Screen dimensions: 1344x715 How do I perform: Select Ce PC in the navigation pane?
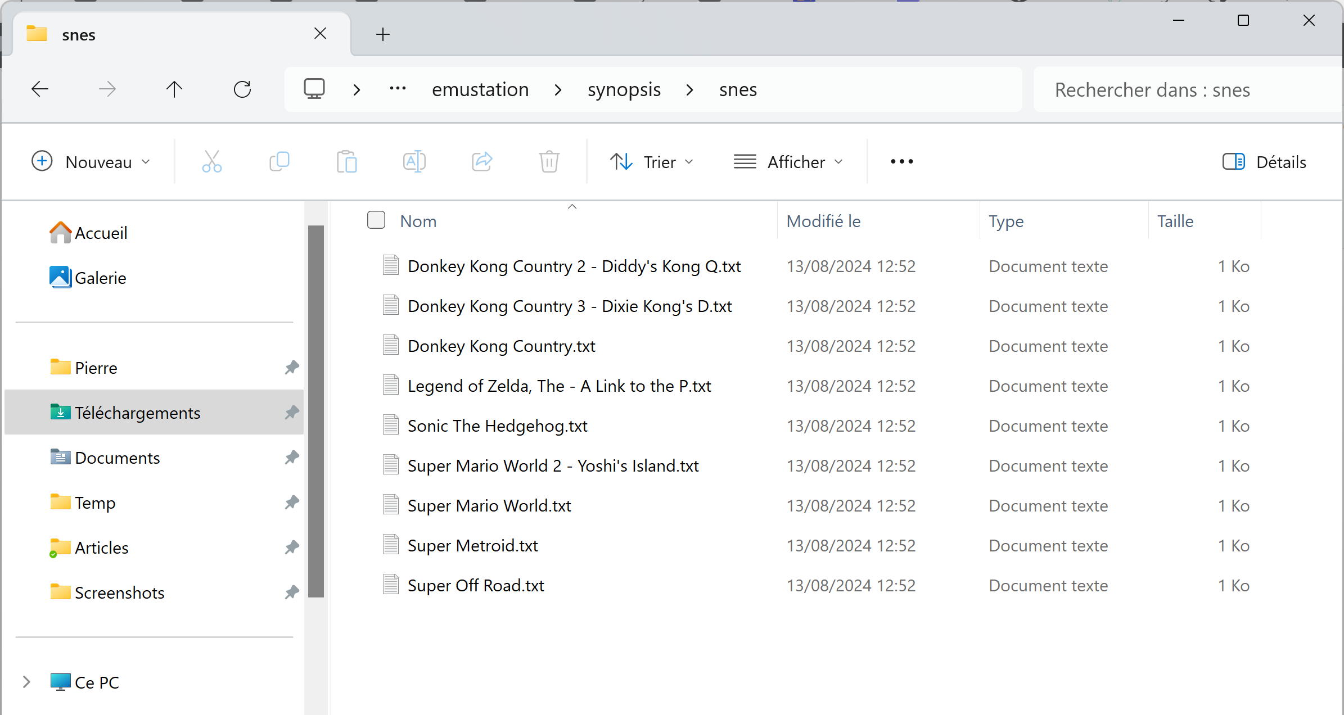[x=84, y=682]
